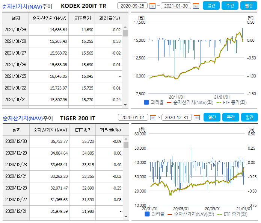Toggle 괴리율 blue legend swatch in TIGER chart

pos(147,214)
